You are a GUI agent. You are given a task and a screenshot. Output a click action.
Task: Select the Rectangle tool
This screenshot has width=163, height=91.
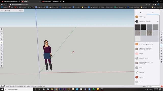tap(2, 48)
